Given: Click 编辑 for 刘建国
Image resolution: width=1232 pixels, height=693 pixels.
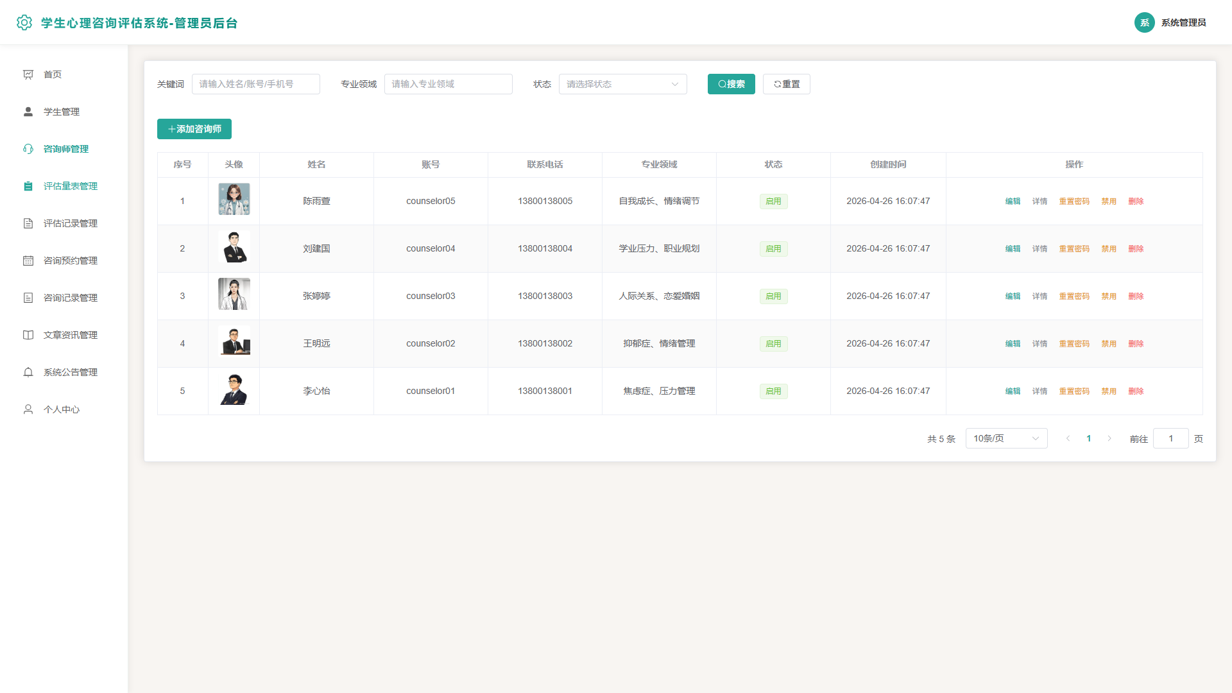Looking at the screenshot, I should pyautogui.click(x=1013, y=249).
